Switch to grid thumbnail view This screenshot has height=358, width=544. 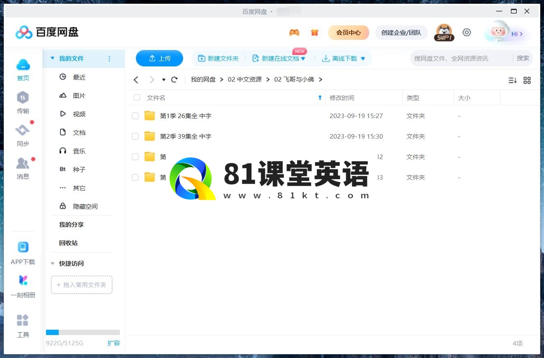coord(527,80)
